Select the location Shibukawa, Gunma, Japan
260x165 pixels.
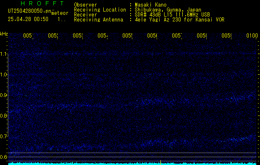[x=168, y=10]
